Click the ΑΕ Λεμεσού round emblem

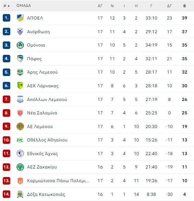coord(20,126)
